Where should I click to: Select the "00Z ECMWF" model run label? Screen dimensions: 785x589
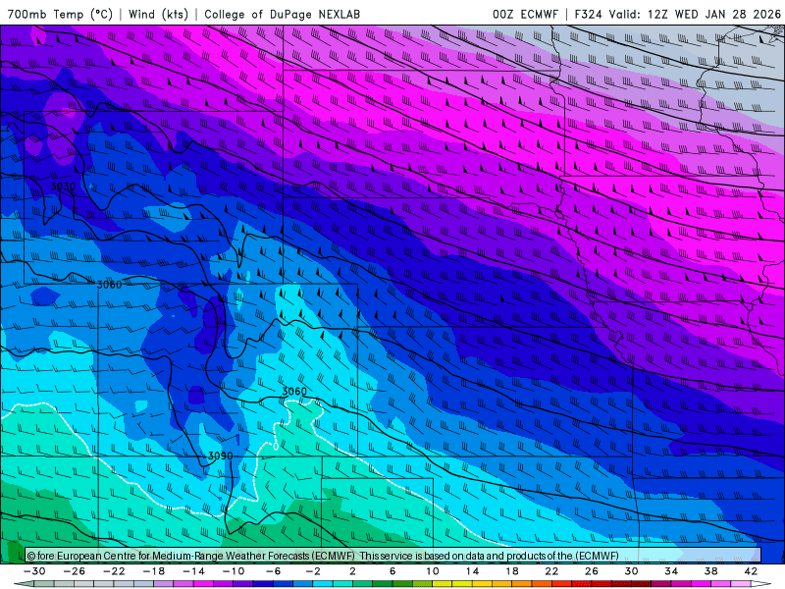(525, 14)
